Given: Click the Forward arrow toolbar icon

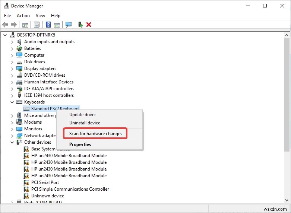Looking at the screenshot, I should coord(14,25).
